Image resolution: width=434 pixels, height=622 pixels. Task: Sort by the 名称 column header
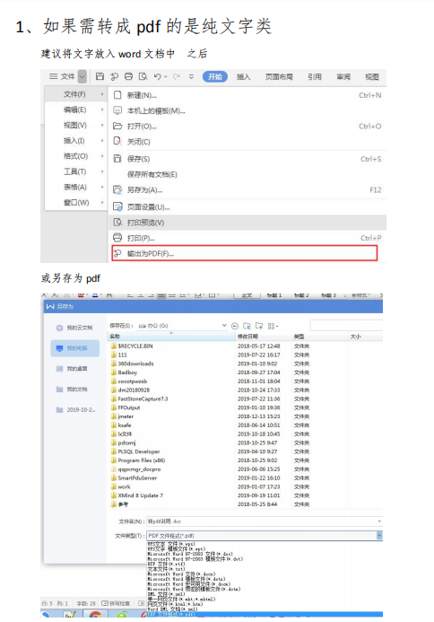[171, 337]
